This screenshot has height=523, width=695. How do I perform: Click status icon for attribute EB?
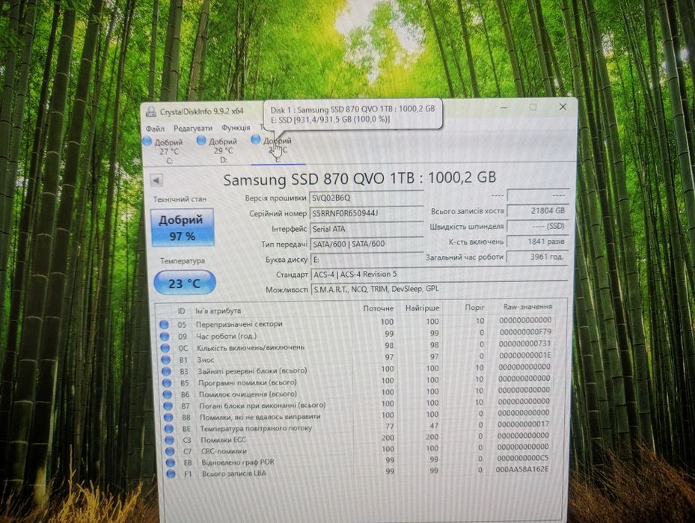[x=171, y=462]
